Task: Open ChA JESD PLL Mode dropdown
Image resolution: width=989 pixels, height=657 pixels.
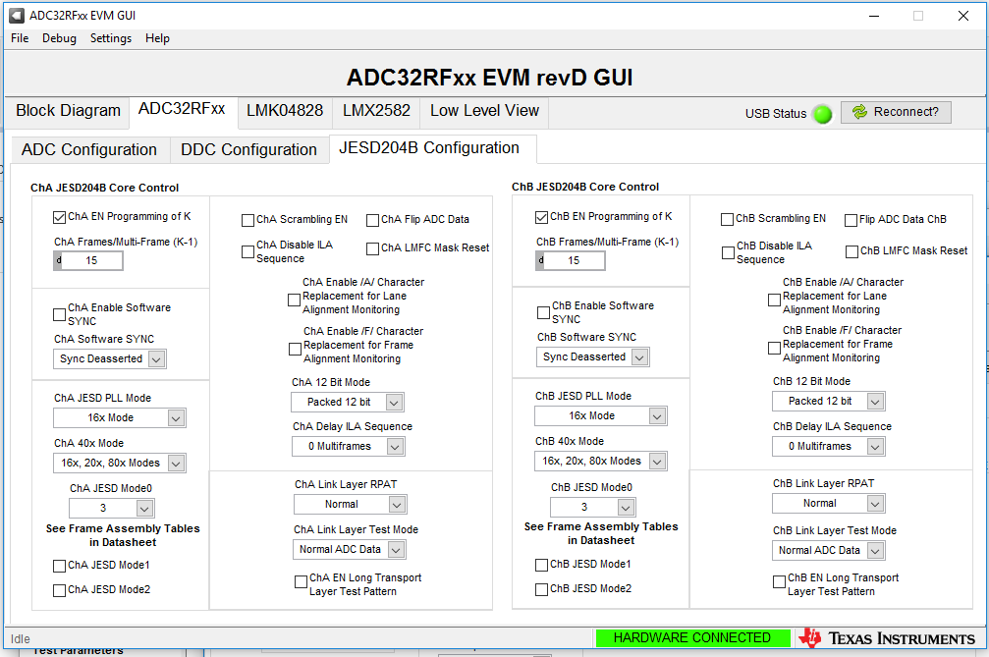Action: click(x=120, y=418)
